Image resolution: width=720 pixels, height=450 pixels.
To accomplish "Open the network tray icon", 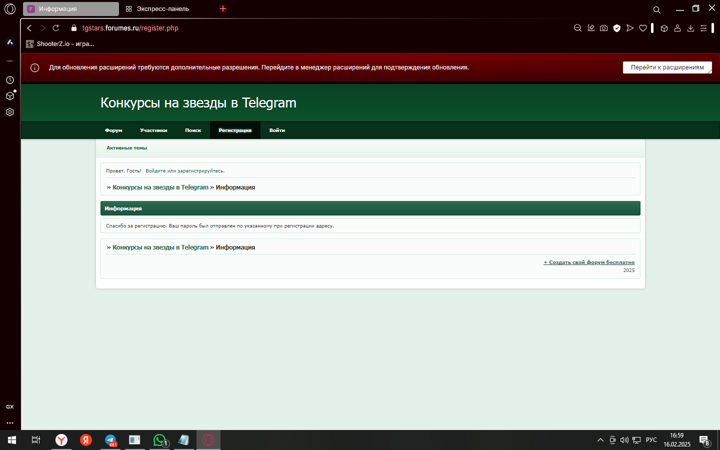I will click(x=636, y=440).
